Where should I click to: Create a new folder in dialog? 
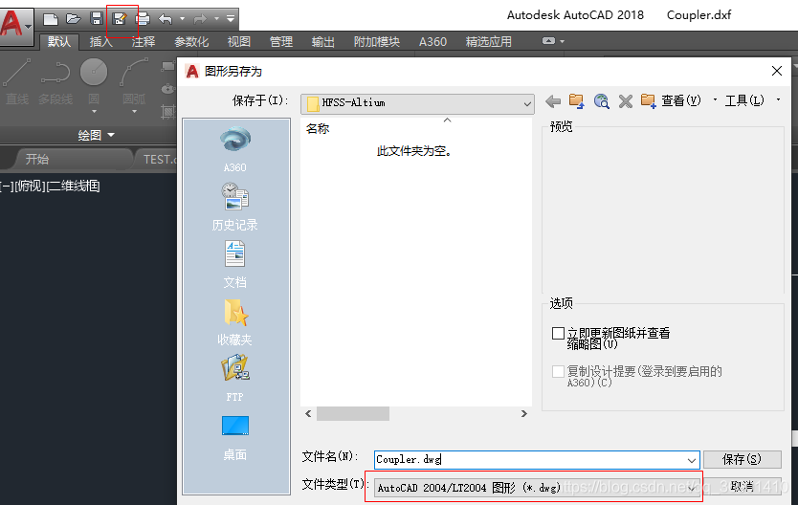pyautogui.click(x=648, y=100)
